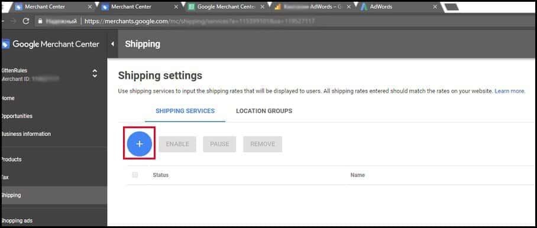Open the Learn more link
The image size is (537, 228).
510,92
